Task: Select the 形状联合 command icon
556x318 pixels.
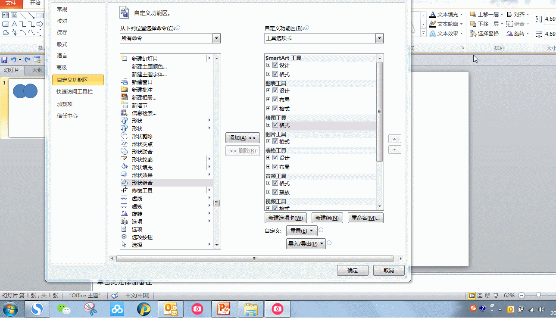Action: [124, 152]
